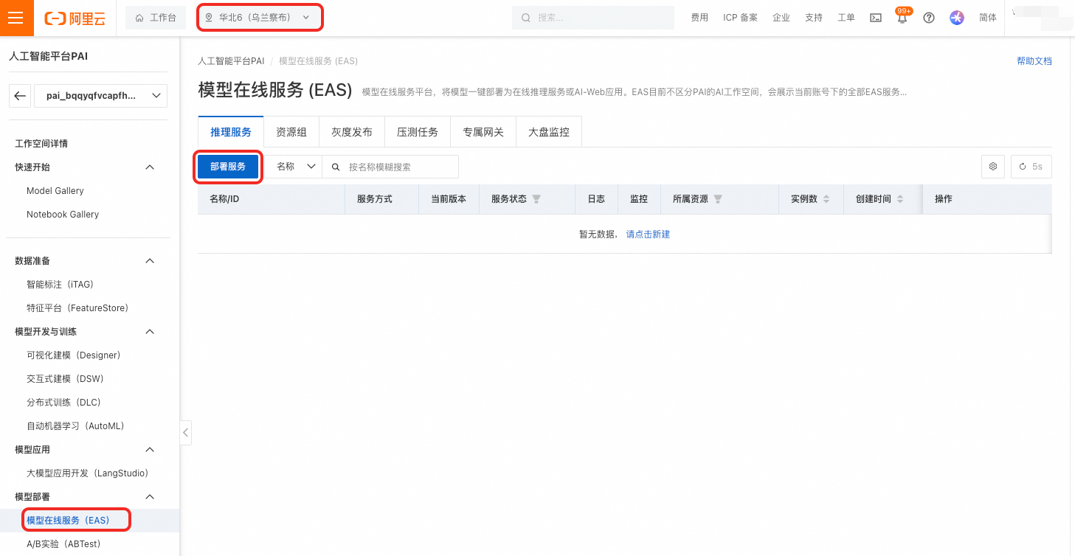
Task: Click the 5s auto-refresh button
Action: (x=1031, y=167)
